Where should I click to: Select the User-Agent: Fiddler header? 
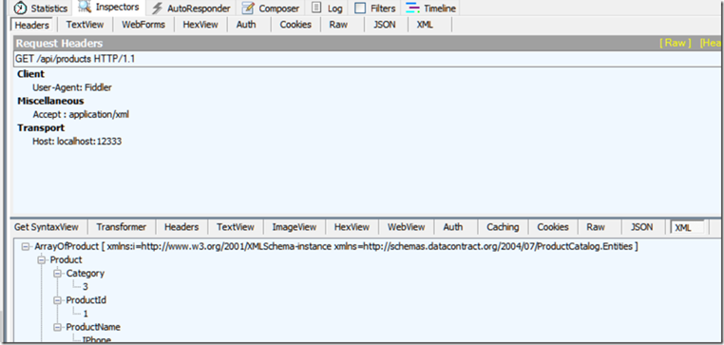(72, 87)
